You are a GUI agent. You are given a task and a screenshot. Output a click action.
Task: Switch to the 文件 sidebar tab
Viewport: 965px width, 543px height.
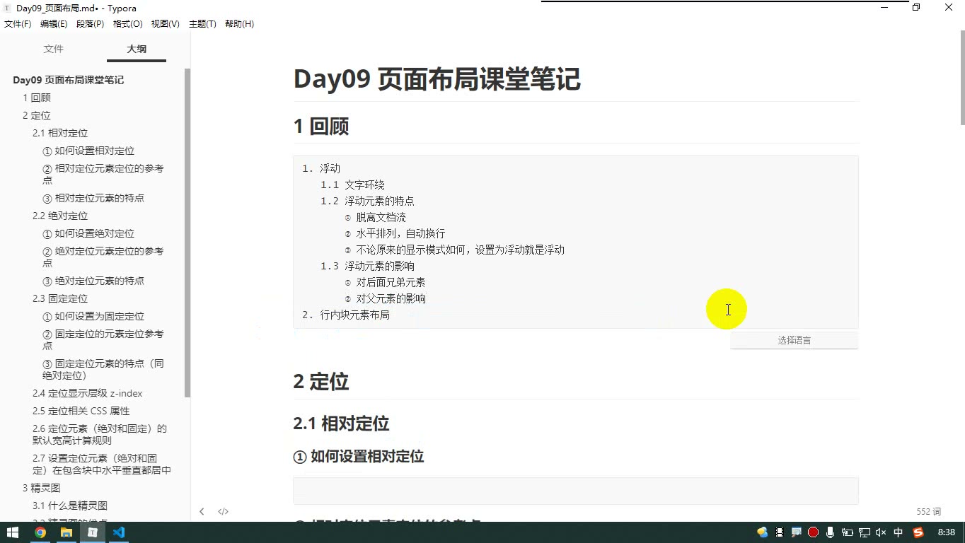pyautogui.click(x=54, y=49)
